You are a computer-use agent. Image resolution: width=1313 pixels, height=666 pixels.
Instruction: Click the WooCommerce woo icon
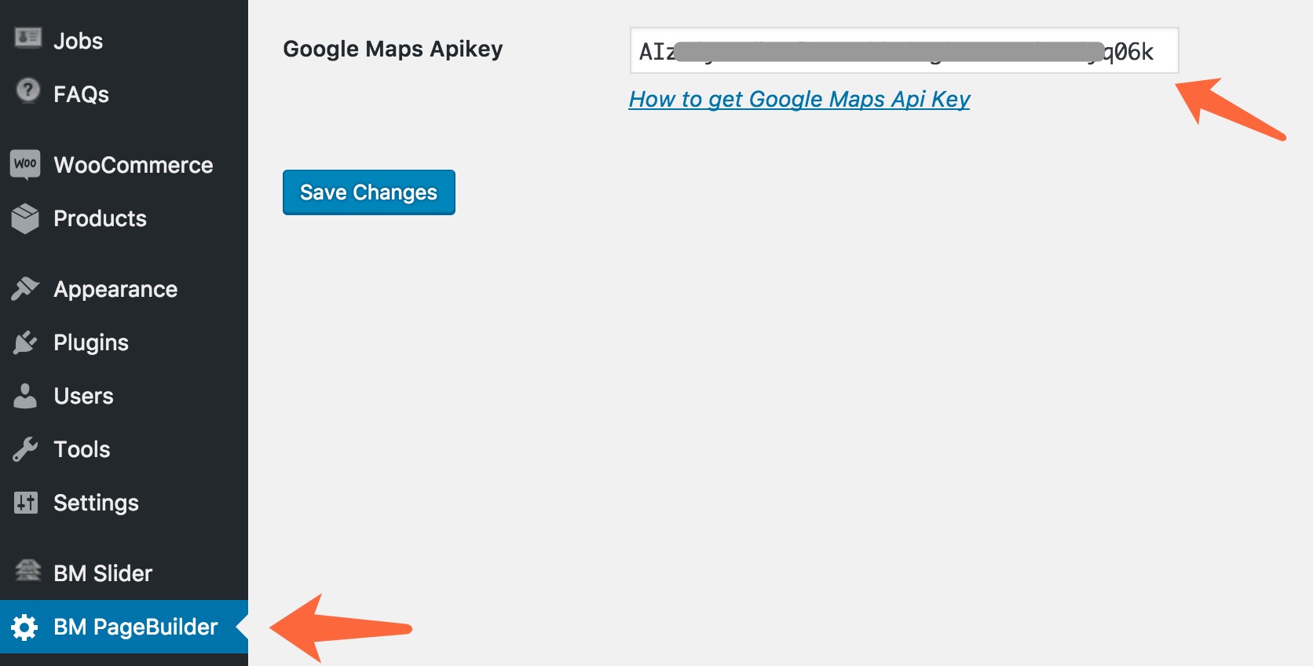click(x=25, y=164)
